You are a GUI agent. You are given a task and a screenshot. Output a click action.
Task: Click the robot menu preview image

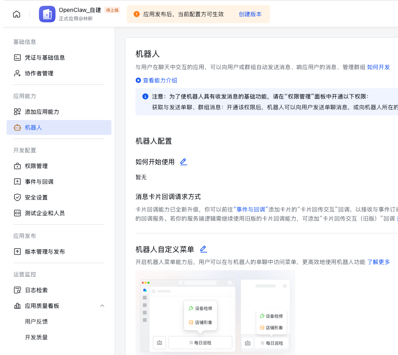tap(215, 312)
